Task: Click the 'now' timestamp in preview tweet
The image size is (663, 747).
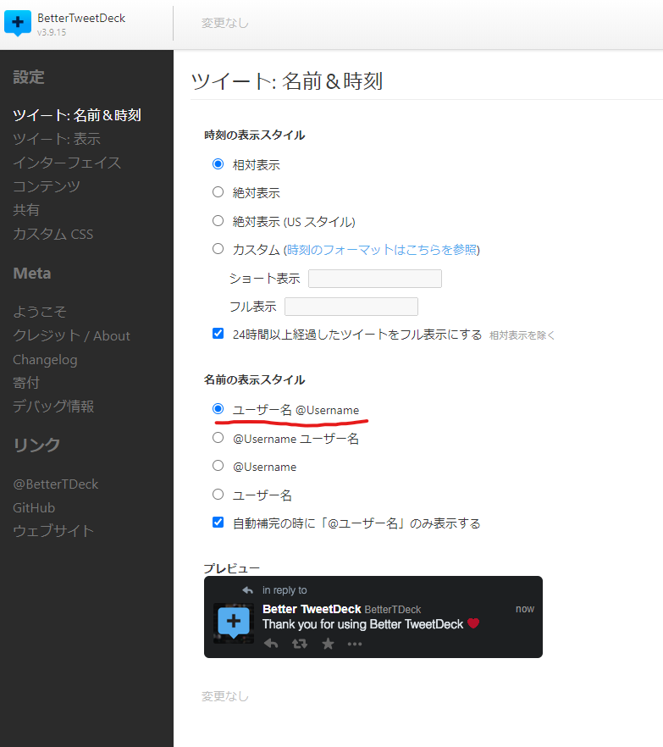Action: (x=525, y=609)
